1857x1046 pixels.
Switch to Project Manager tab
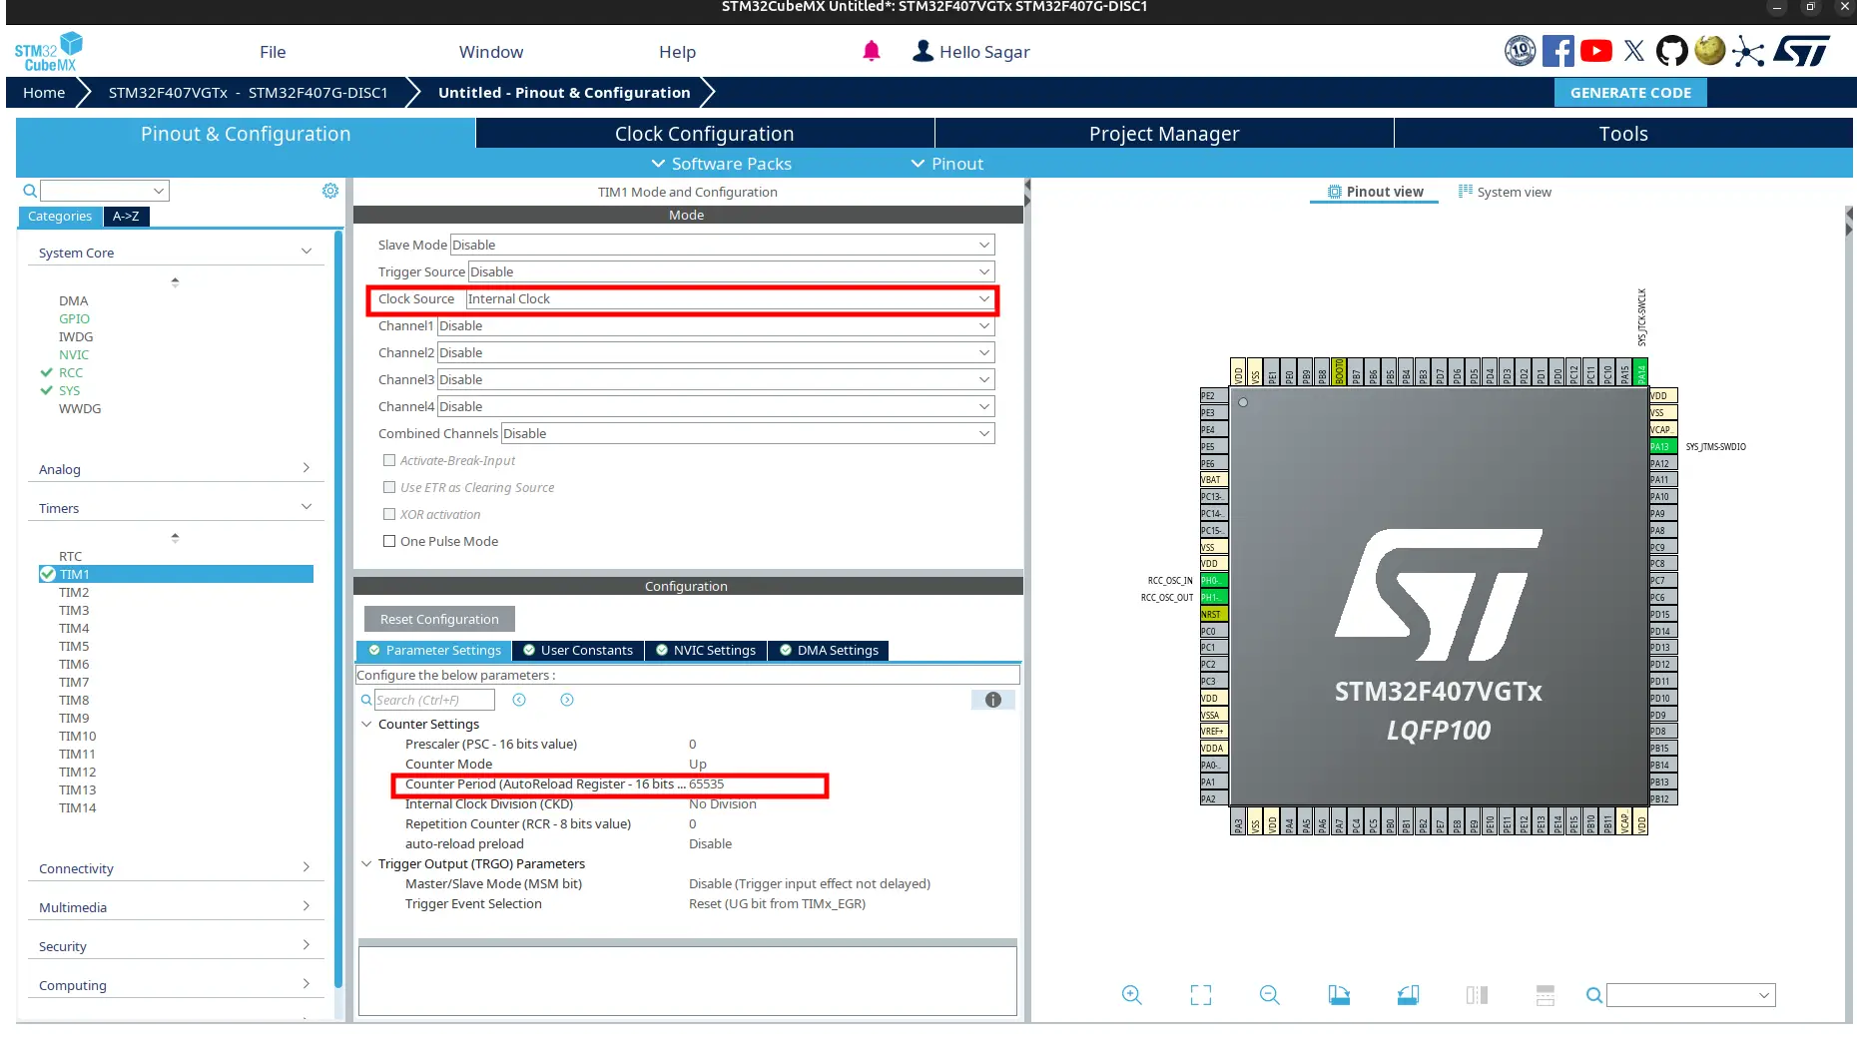[x=1164, y=134]
